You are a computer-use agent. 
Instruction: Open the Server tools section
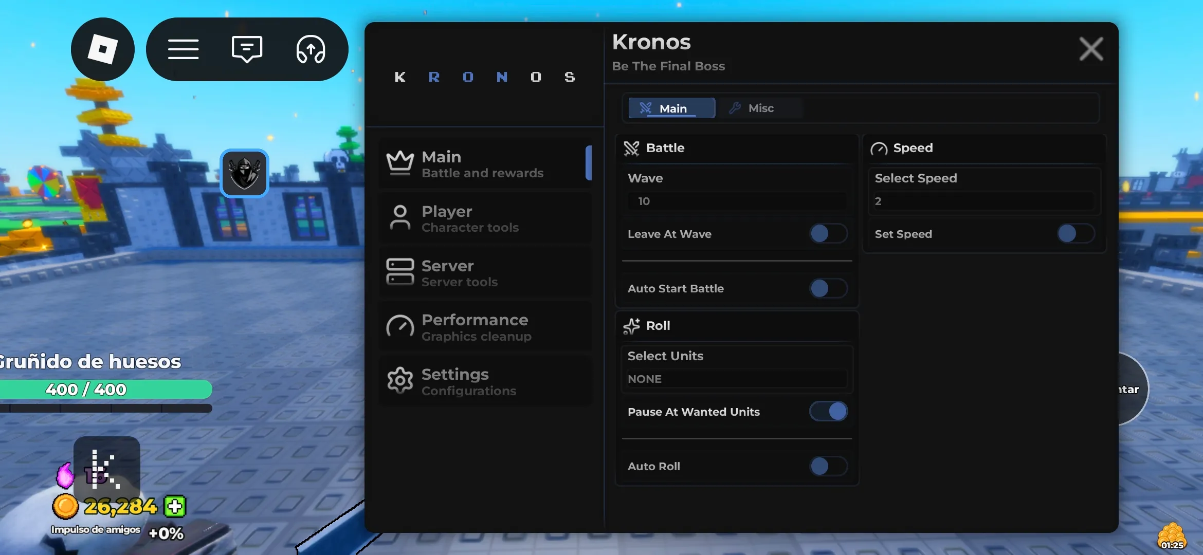coord(485,273)
